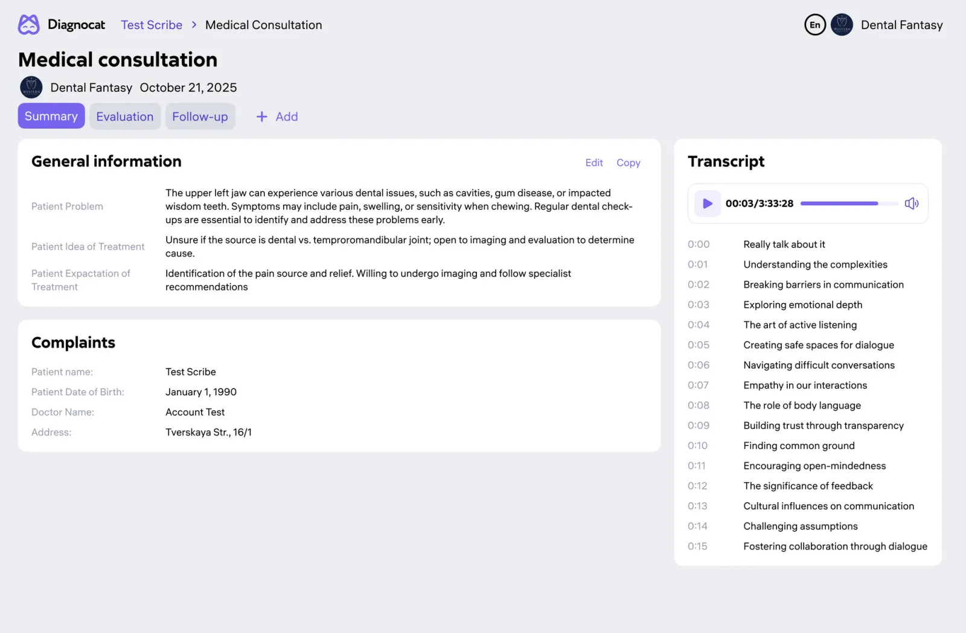966x633 pixels.
Task: Open the Summary tab
Action: point(51,116)
